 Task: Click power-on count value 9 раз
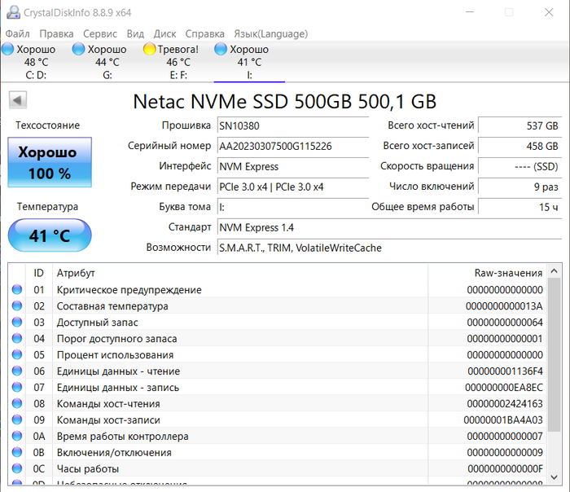pos(520,187)
